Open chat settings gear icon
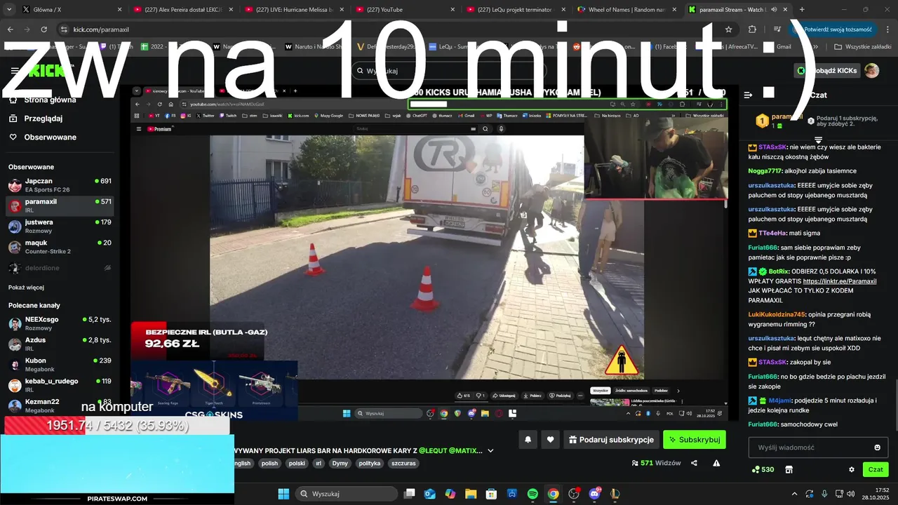Viewport: 898px width, 505px height. point(852,469)
